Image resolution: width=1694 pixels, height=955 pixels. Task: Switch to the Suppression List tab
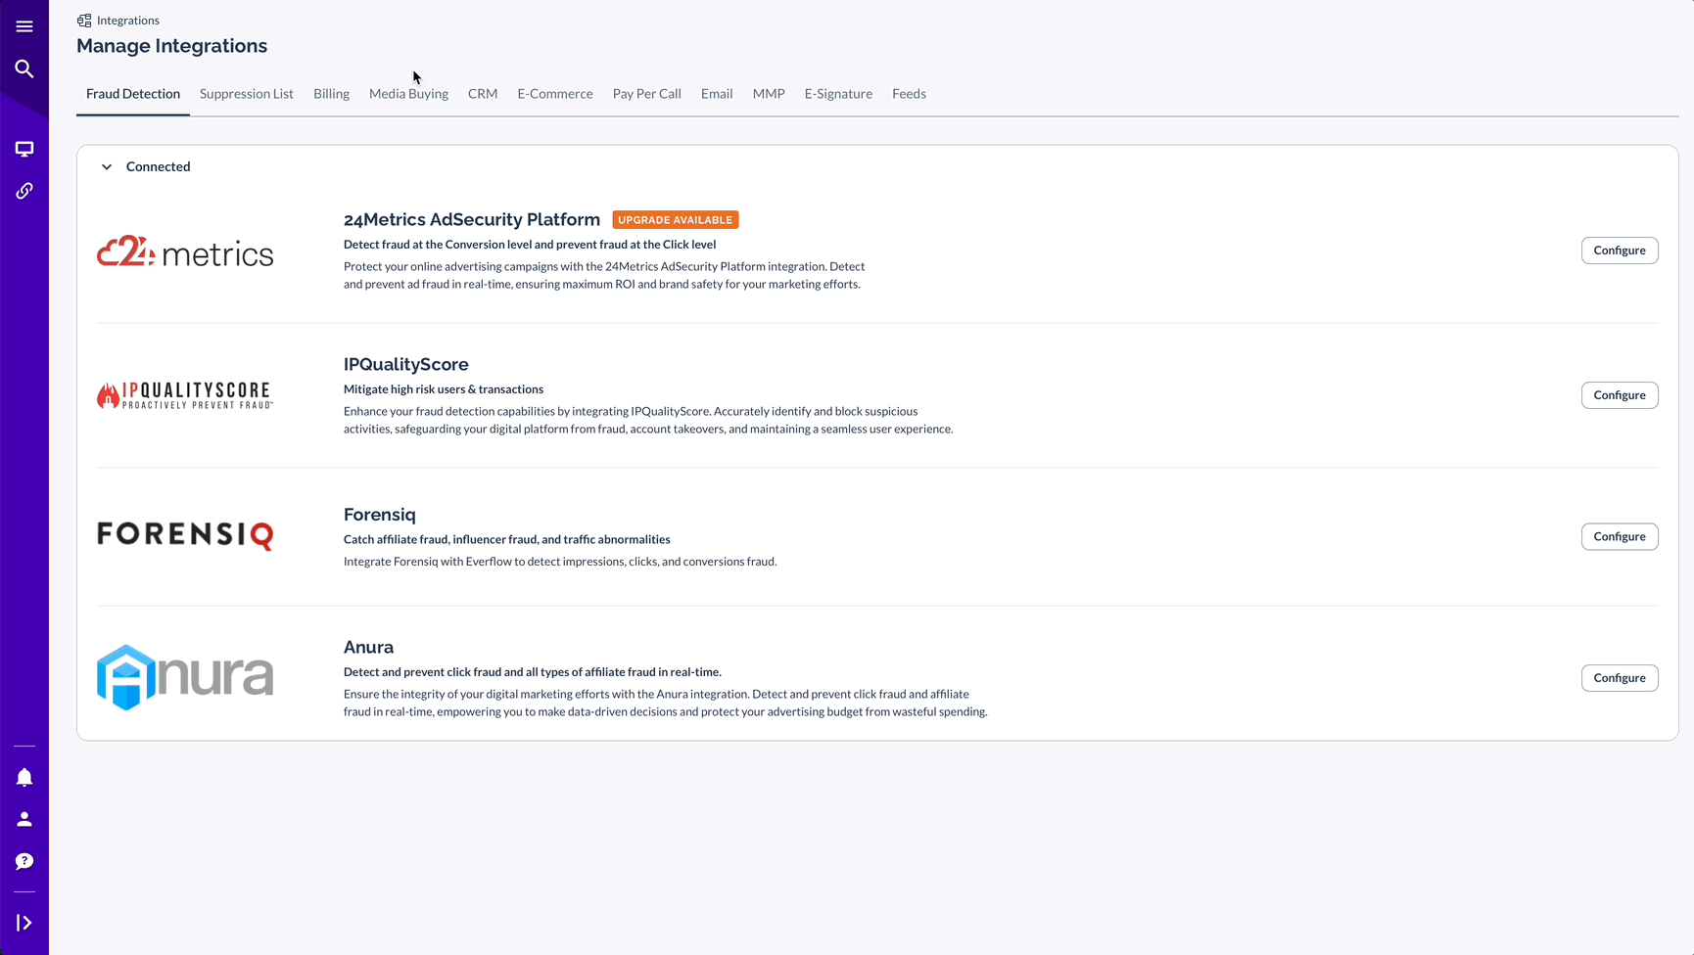point(247,94)
